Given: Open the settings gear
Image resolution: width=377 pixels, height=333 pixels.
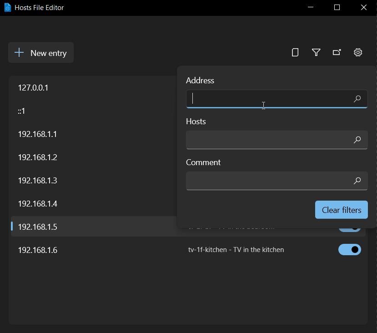Looking at the screenshot, I should click(358, 52).
